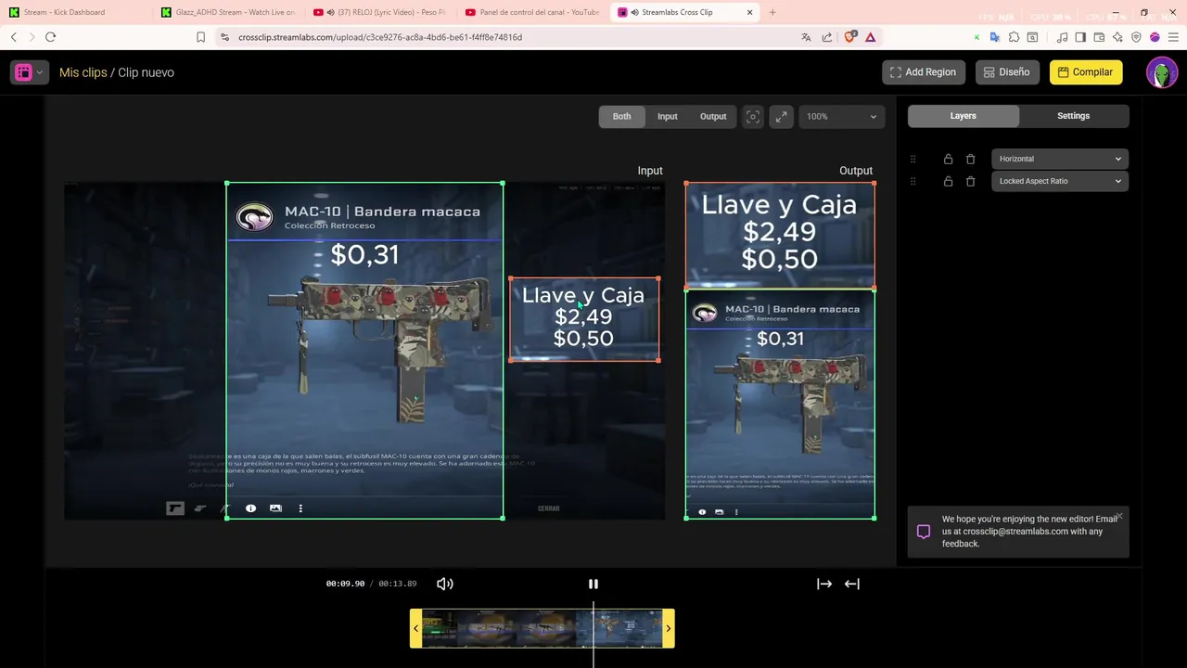Viewport: 1187px width, 668px height.
Task: Toggle lock on the Horizontal layer
Action: [948, 159]
